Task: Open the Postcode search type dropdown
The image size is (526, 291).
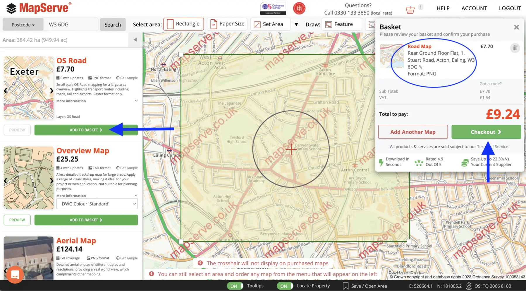Action: (23, 25)
